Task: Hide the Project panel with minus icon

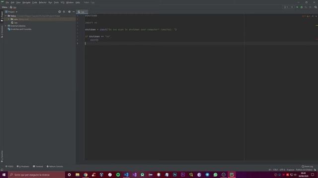Action: pos(74,12)
